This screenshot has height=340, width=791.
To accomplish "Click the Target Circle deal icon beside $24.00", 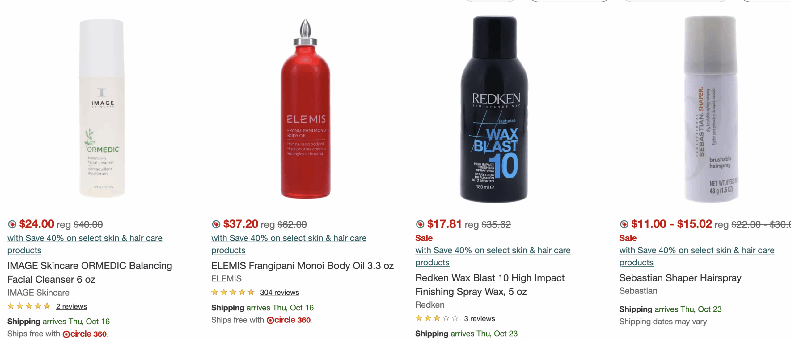I will [12, 224].
